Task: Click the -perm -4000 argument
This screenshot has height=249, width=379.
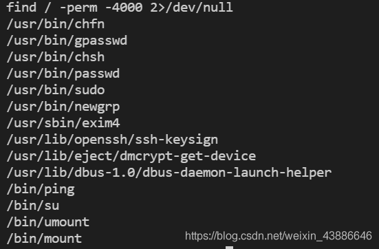Action: point(101,8)
